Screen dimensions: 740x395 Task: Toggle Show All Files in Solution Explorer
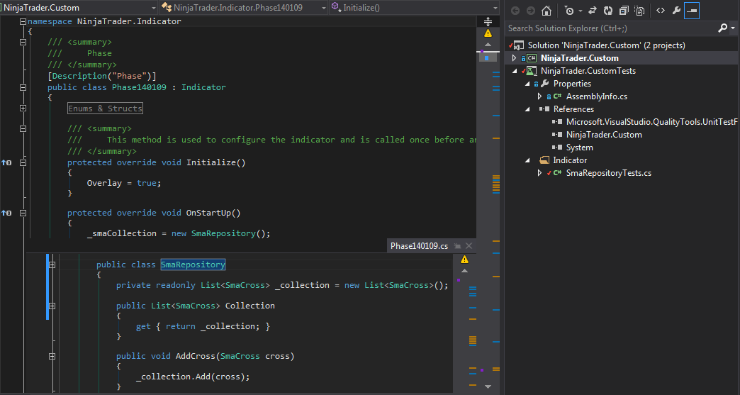pos(639,11)
